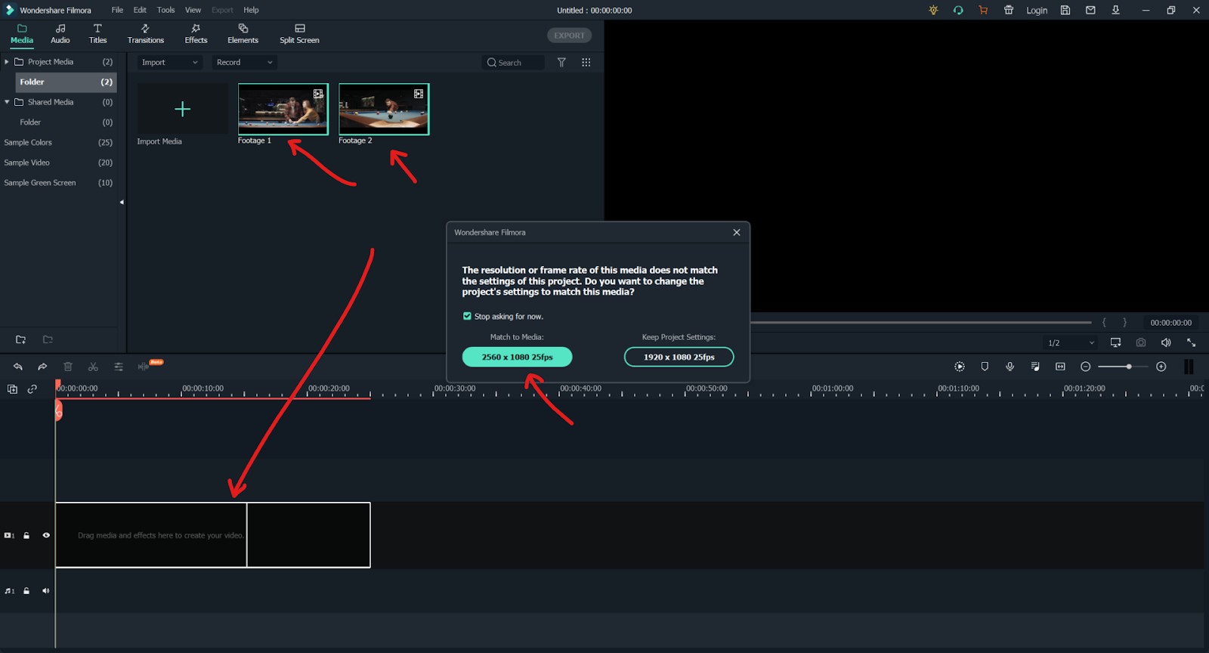
Task: Click the Record Voiceover microphone icon
Action: (1010, 367)
